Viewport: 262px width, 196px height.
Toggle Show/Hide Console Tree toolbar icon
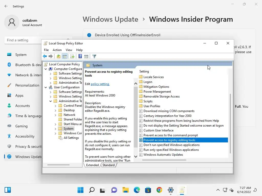click(65, 56)
